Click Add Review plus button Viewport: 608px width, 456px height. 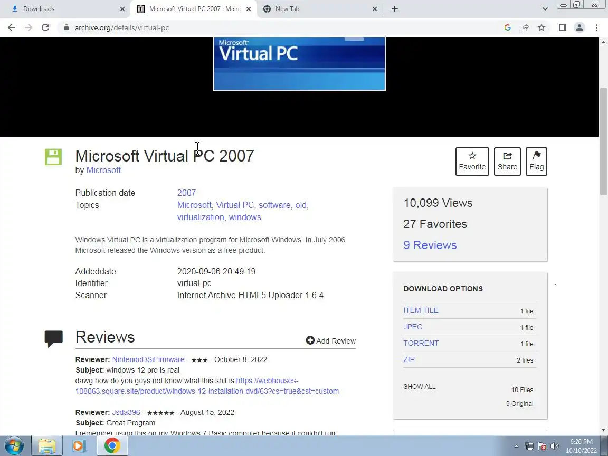point(330,340)
